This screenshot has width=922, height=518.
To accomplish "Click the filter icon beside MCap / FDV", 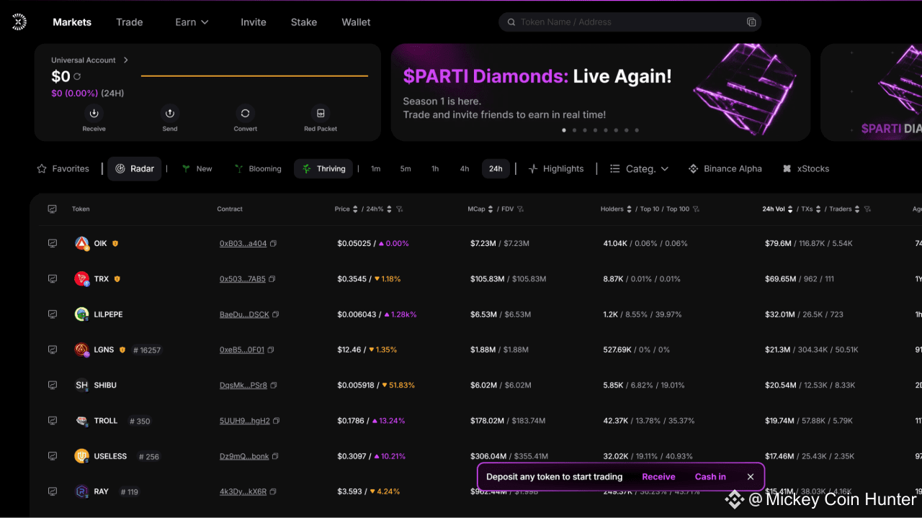I will coord(520,209).
